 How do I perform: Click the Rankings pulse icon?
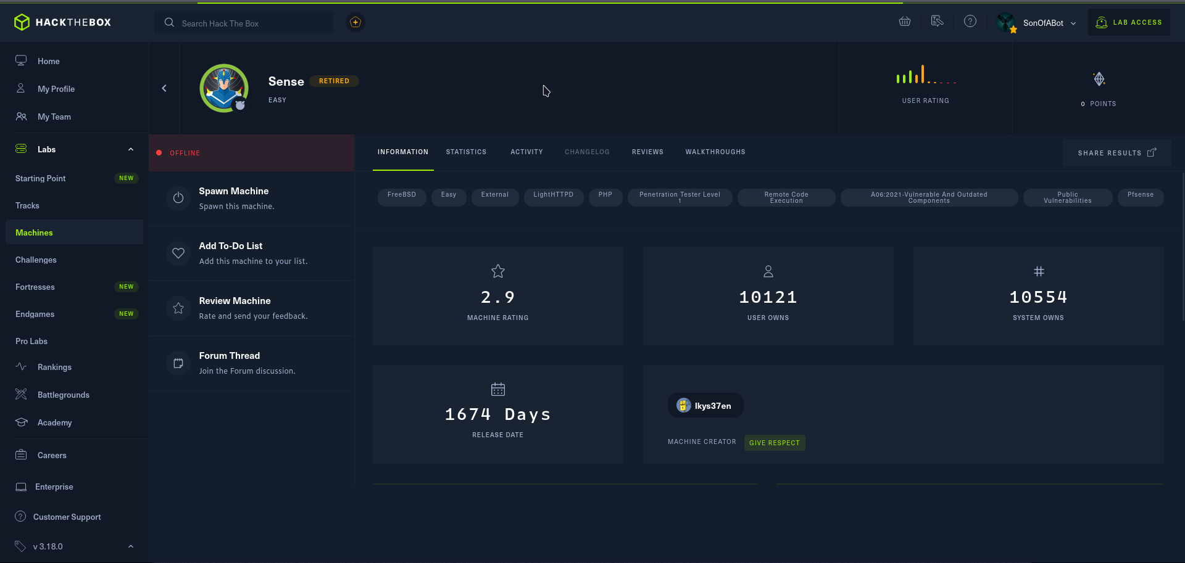point(21,366)
